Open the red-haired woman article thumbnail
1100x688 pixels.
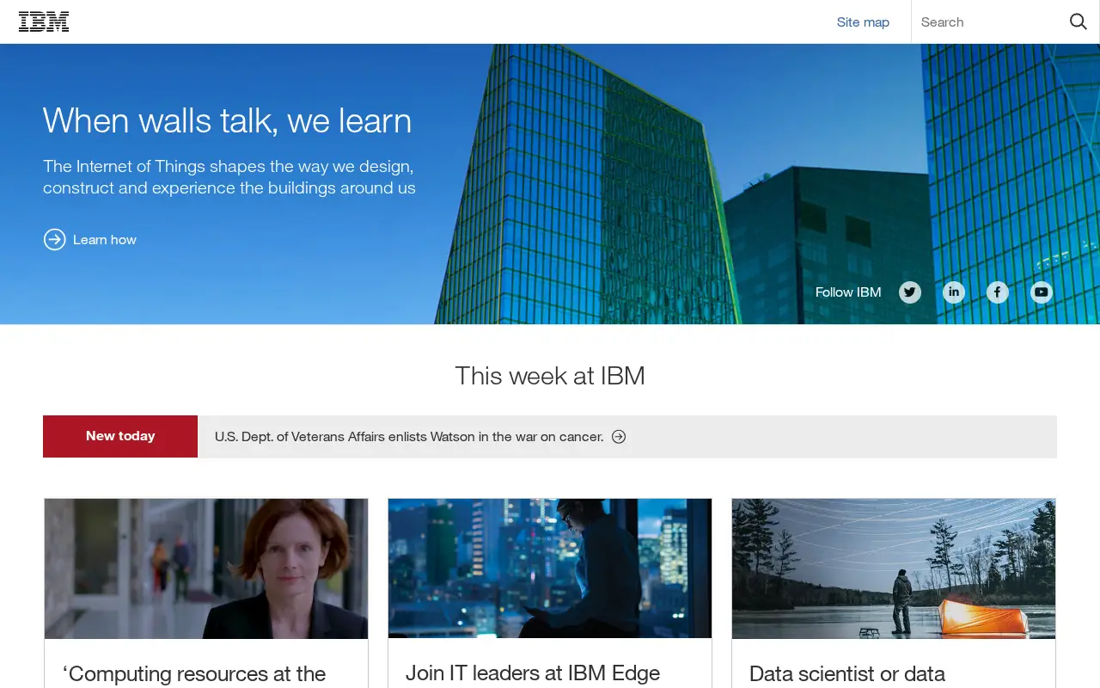click(x=206, y=568)
